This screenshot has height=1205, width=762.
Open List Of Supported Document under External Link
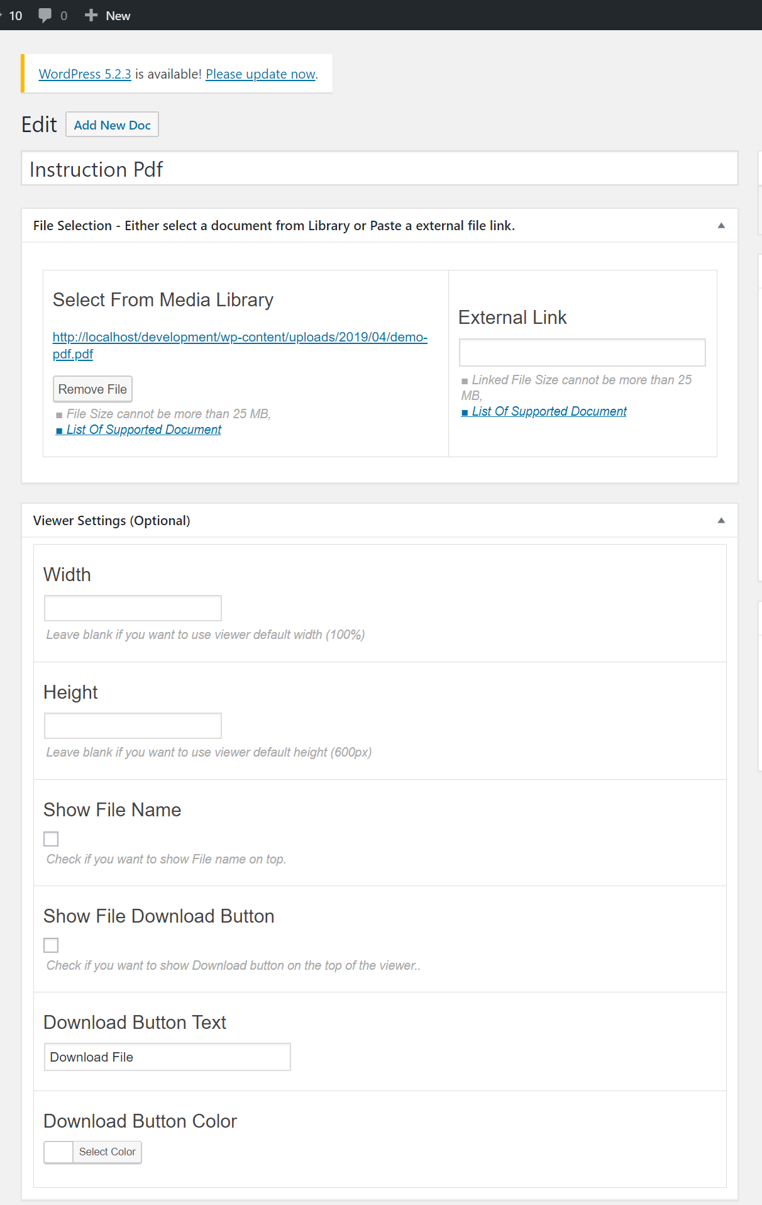point(549,411)
